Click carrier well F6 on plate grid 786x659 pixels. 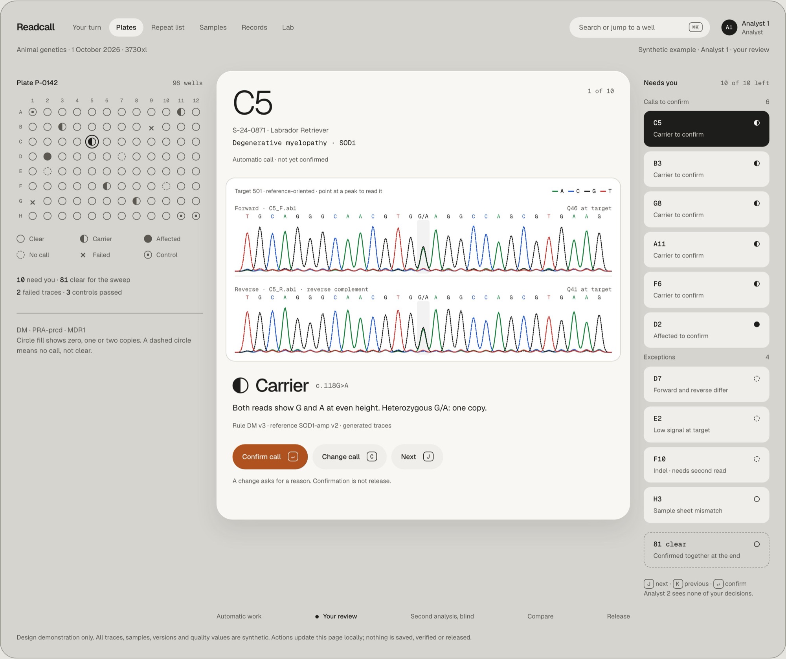pyautogui.click(x=107, y=186)
